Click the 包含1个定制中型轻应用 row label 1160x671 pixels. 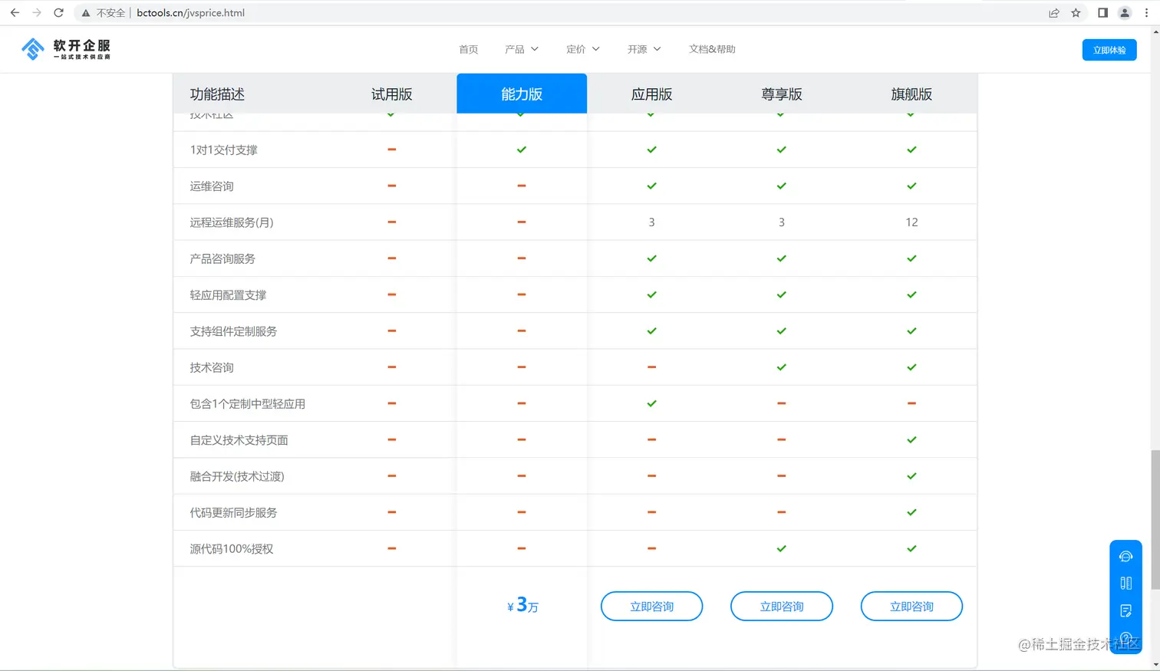point(247,403)
